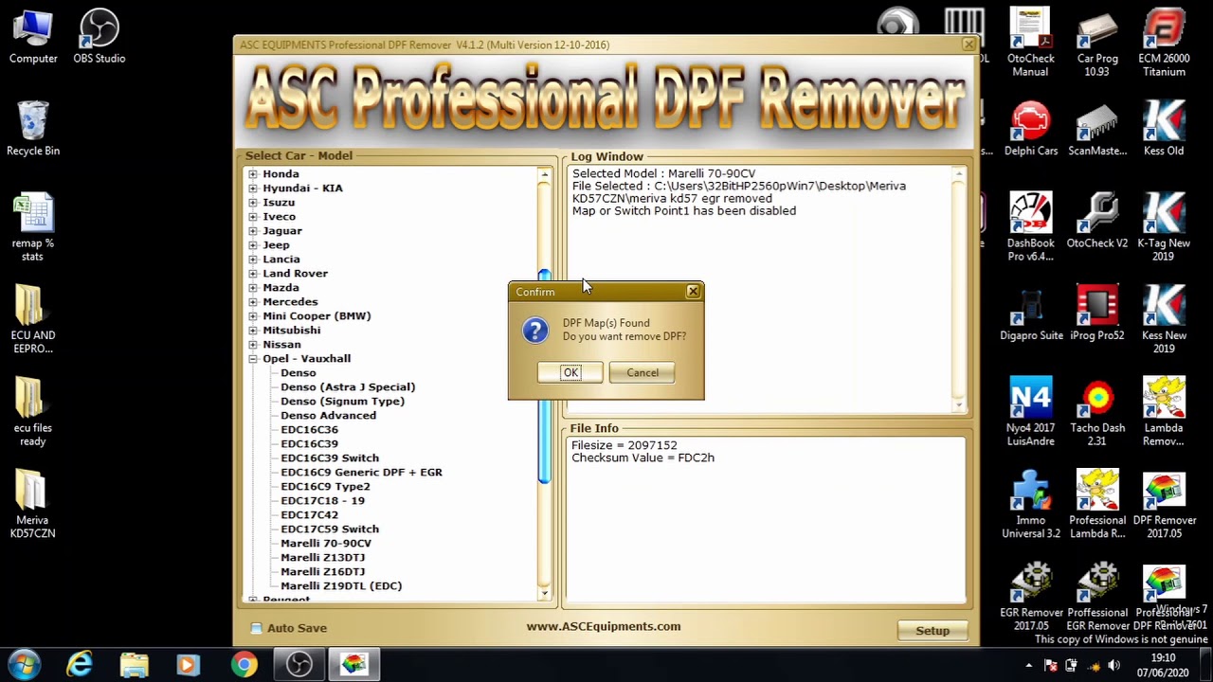Open Internet Explorer from taskbar

click(80, 664)
